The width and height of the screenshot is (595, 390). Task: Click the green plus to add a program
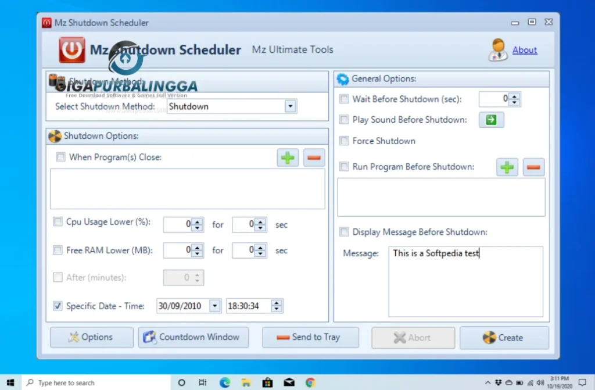(287, 157)
